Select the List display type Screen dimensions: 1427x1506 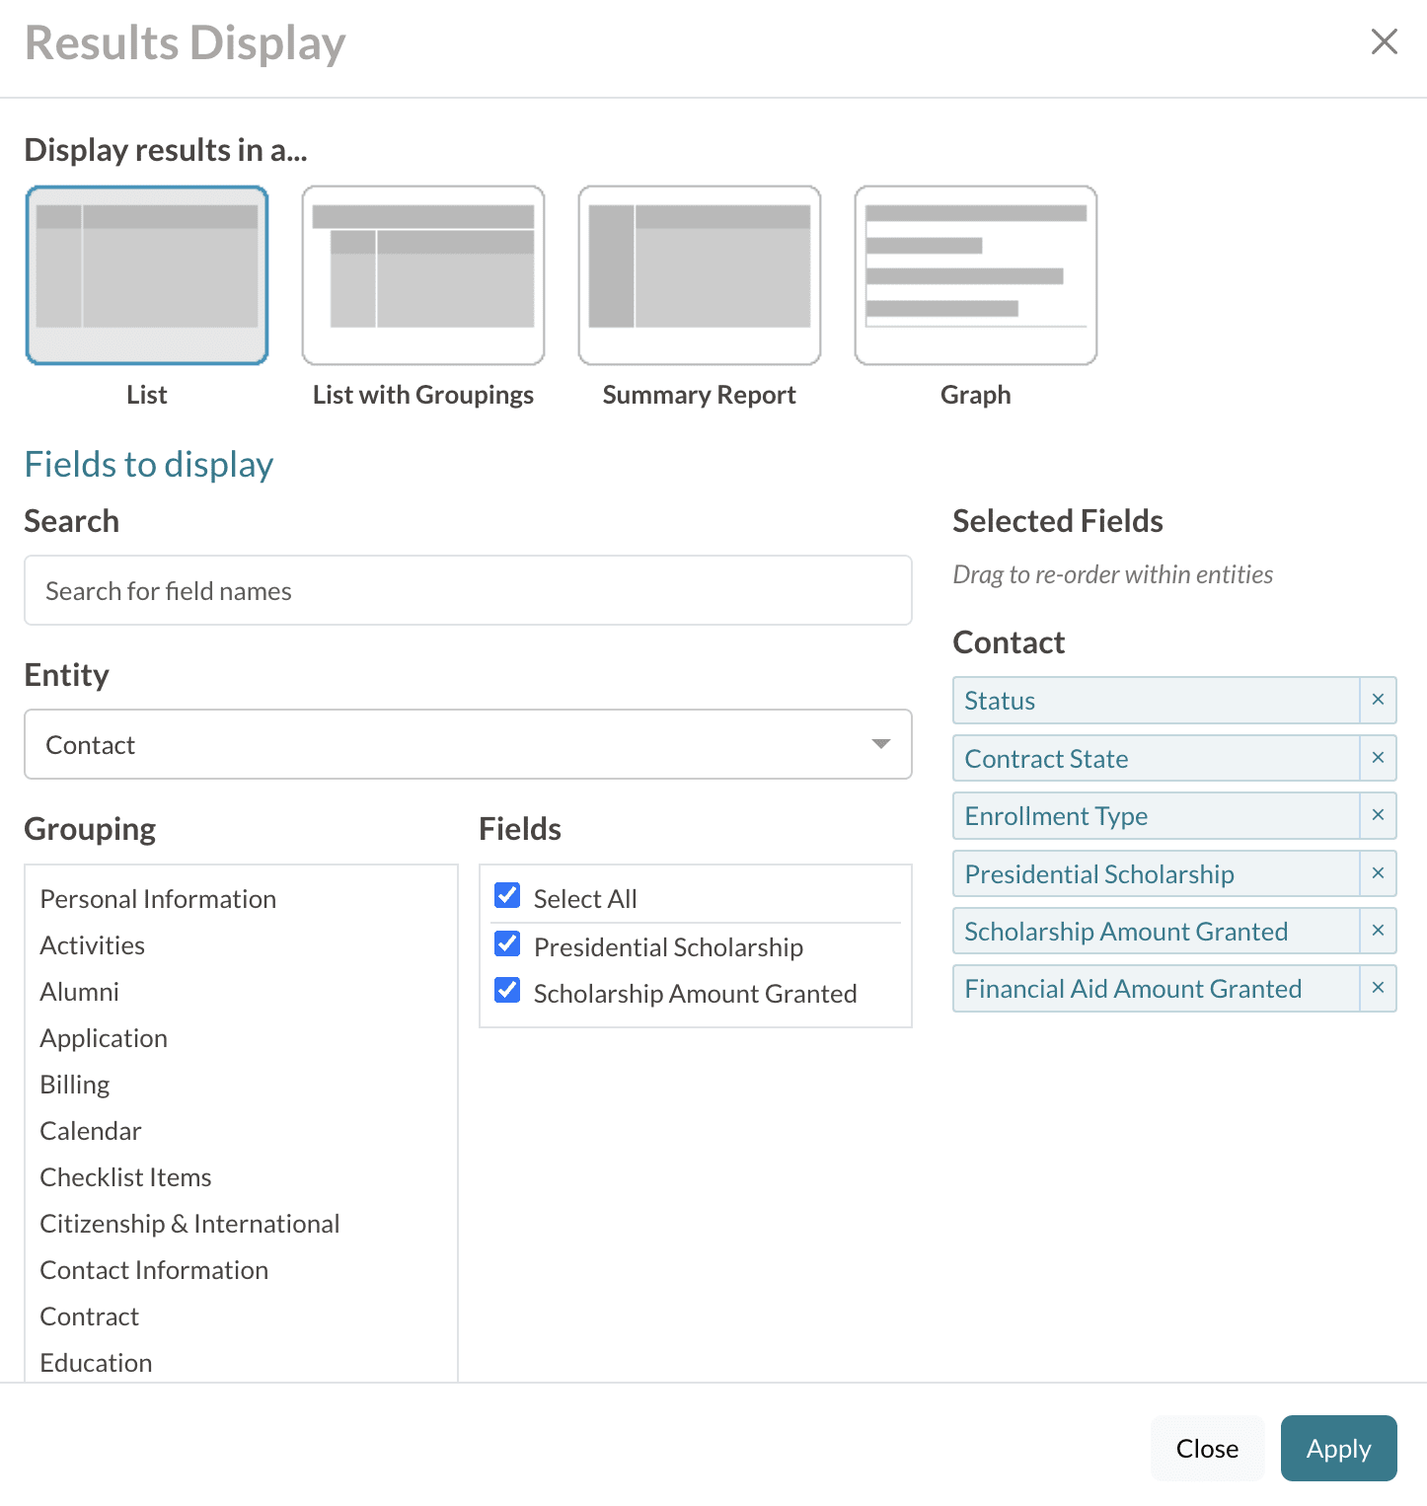click(x=146, y=276)
